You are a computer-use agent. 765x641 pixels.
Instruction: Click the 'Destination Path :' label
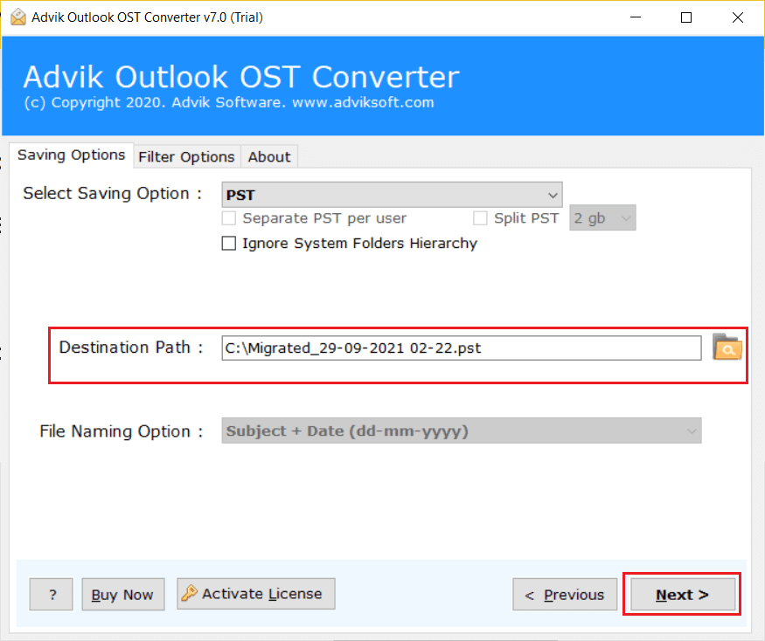131,348
